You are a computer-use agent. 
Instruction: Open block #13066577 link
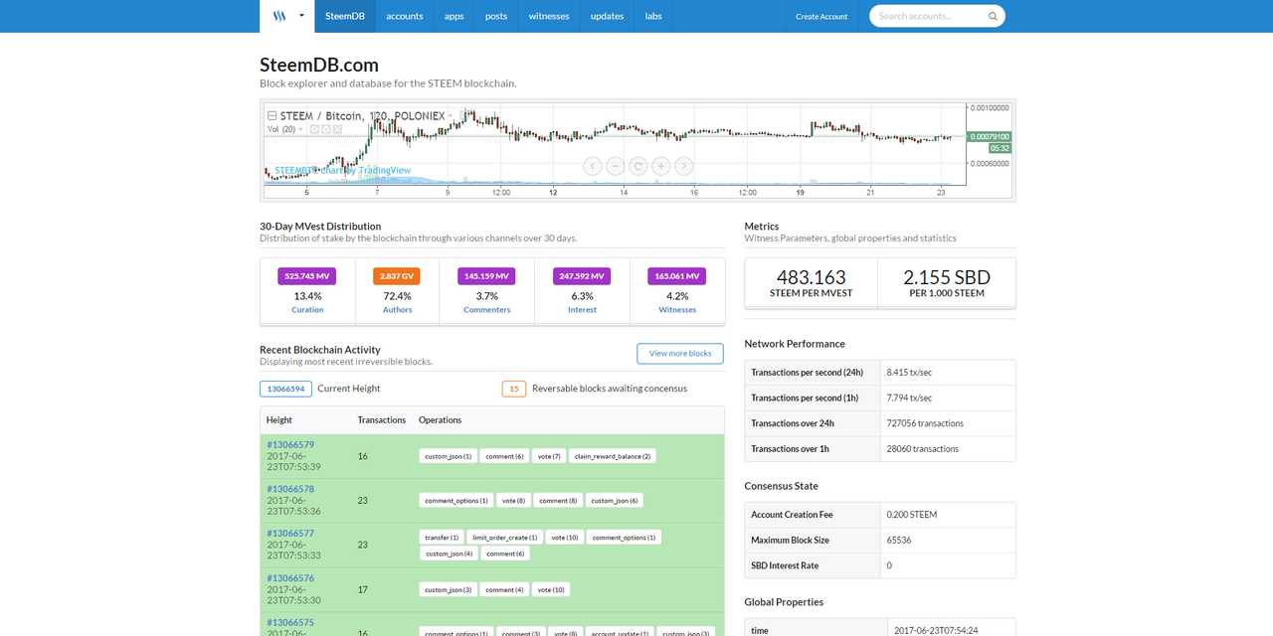tap(290, 534)
